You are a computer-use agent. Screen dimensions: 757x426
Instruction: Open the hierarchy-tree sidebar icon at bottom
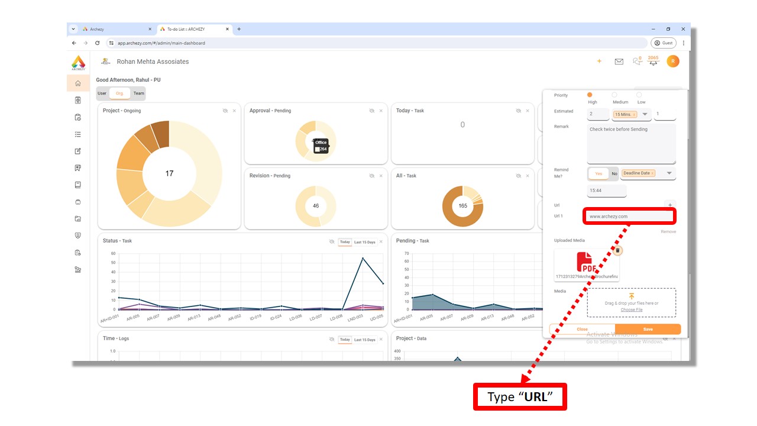pyautogui.click(x=78, y=269)
